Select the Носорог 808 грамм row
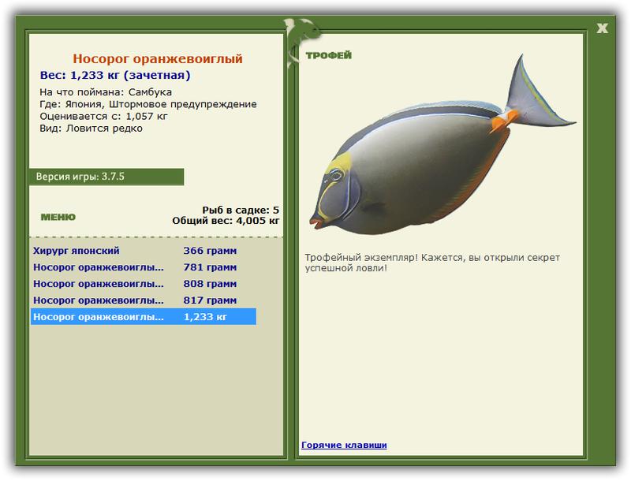The width and height of the screenshot is (631, 481). click(x=144, y=284)
